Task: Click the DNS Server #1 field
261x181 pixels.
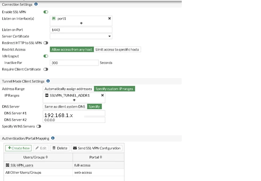Action: click(x=74, y=114)
